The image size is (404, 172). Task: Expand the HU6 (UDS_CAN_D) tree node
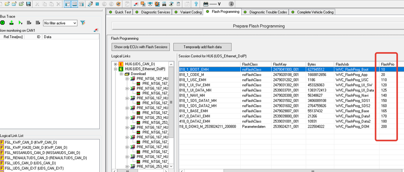point(115,64)
